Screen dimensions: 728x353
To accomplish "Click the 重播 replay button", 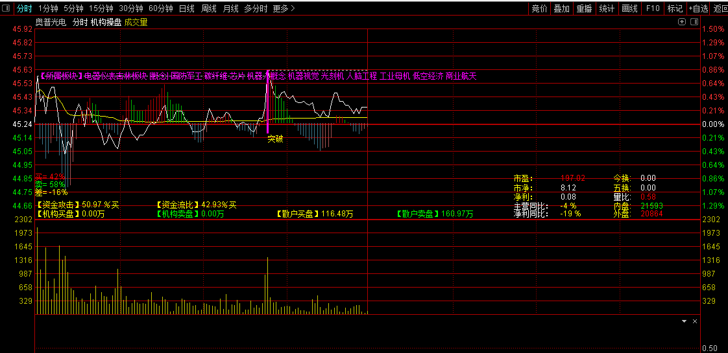I will pos(584,8).
